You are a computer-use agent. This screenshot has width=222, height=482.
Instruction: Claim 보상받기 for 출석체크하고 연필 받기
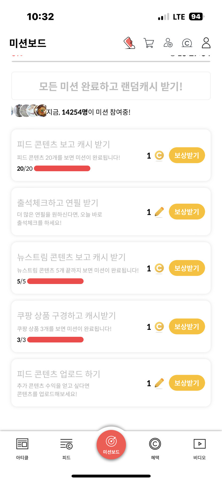(x=187, y=212)
